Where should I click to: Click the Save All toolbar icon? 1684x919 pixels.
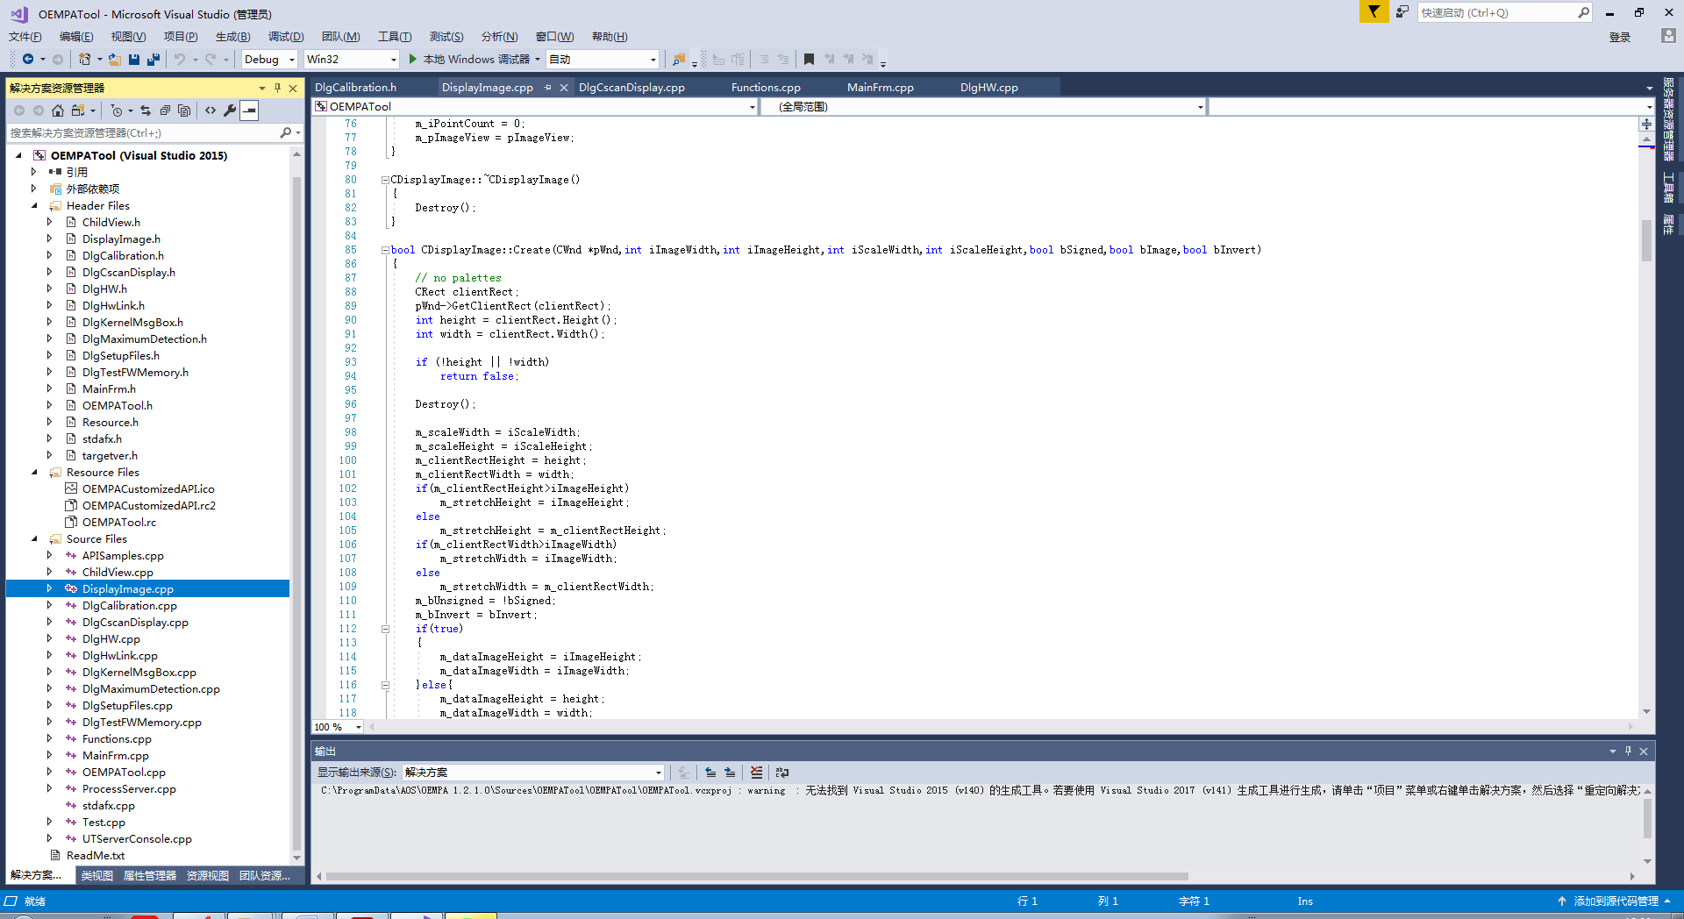point(153,60)
